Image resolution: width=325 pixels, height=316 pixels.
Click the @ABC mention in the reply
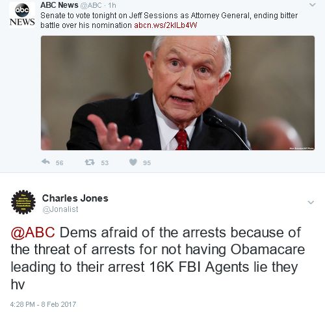point(32,233)
